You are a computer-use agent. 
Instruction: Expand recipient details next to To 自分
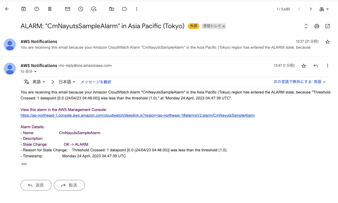(x=35, y=71)
